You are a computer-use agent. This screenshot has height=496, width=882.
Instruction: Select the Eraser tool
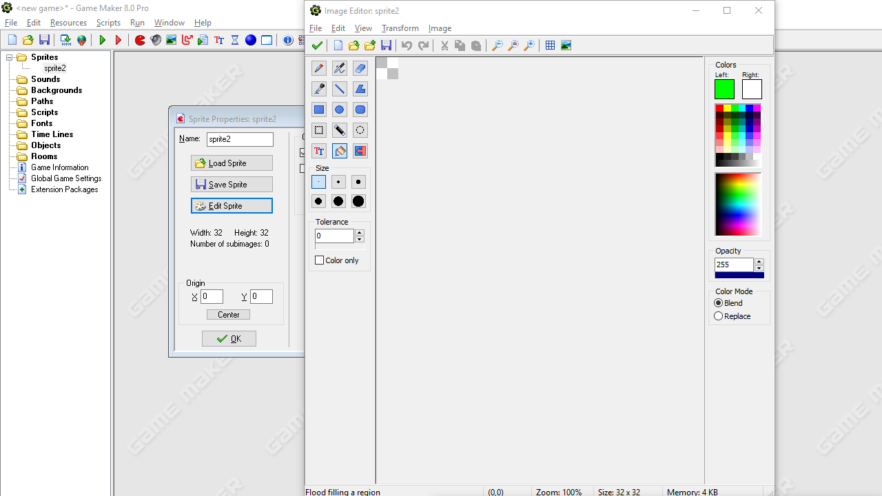[x=360, y=68]
